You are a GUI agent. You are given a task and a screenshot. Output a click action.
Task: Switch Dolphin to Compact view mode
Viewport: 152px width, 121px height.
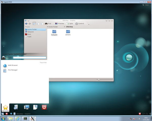38,24
